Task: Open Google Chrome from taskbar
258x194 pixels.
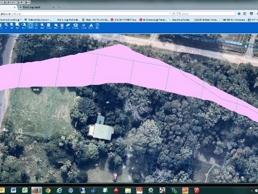Action: pyautogui.click(x=48, y=190)
